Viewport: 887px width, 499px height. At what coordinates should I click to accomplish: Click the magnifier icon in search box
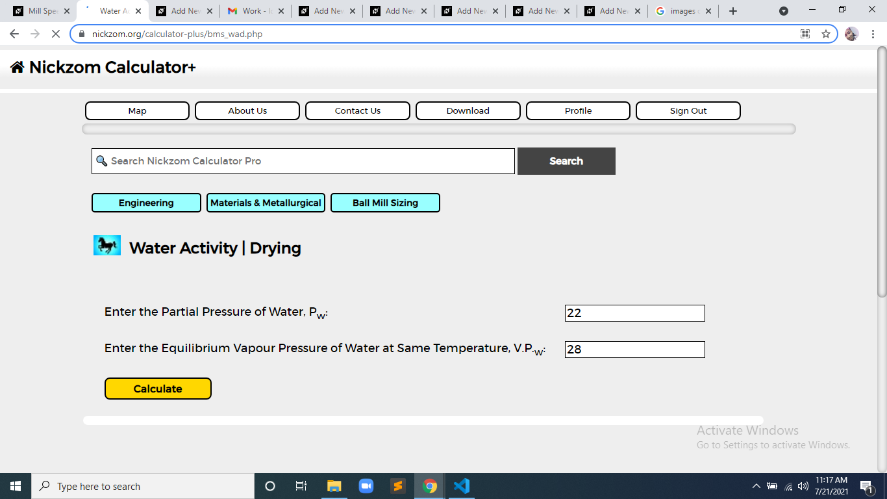(101, 160)
